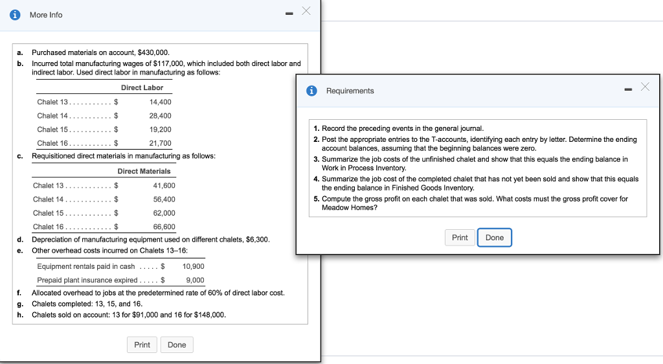This screenshot has height=364, width=663.
Task: Select the Requirements dialog title
Action: pyautogui.click(x=350, y=91)
